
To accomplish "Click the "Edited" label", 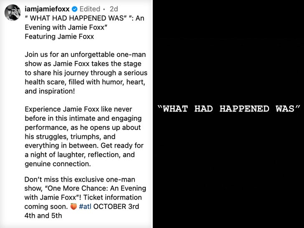I will (90, 9).
